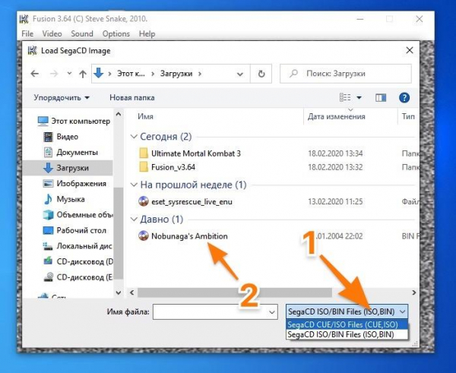
Task: Click the Ultimate Mortal Kombat 3 folder icon
Action: 144,153
